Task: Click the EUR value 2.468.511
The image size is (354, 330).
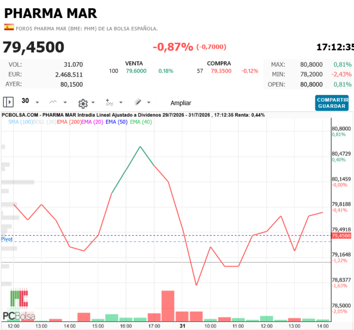Action: (x=69, y=75)
